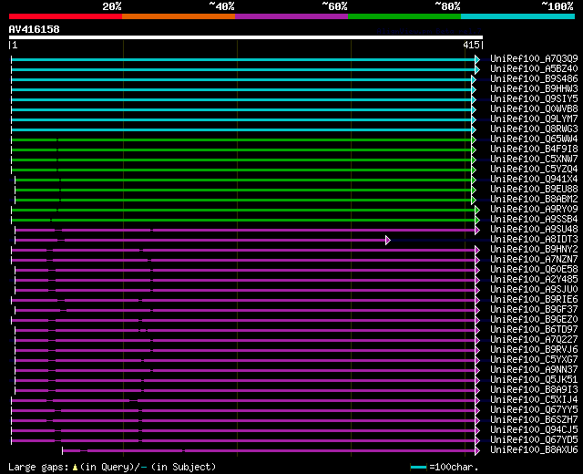The image size is (583, 474).
Task: Click the white AV416158 query sequence bar
Action: [246, 37]
